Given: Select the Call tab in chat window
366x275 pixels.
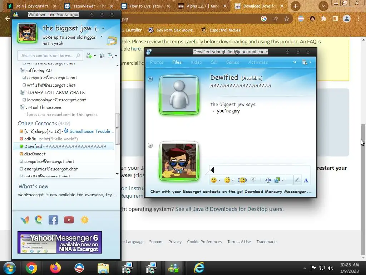Looking at the screenshot, I should click(x=214, y=62).
